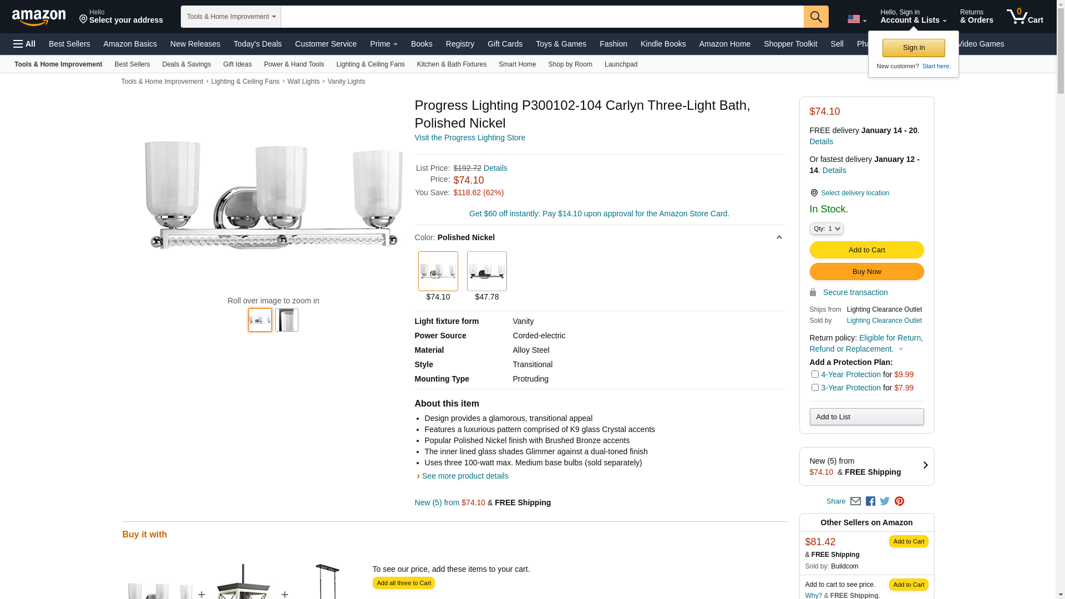Collapse the Color options section
Viewport: 1065px width, 599px height.
pyautogui.click(x=779, y=237)
